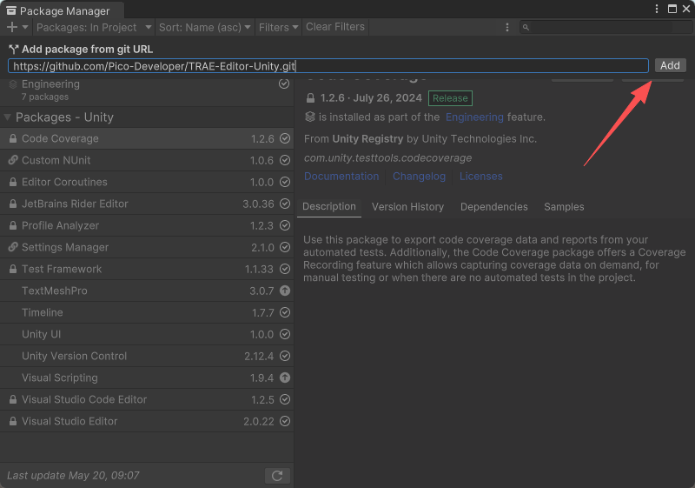Screen dimensions: 695x488
Task: Click the refresh package list button
Action: [x=277, y=476]
